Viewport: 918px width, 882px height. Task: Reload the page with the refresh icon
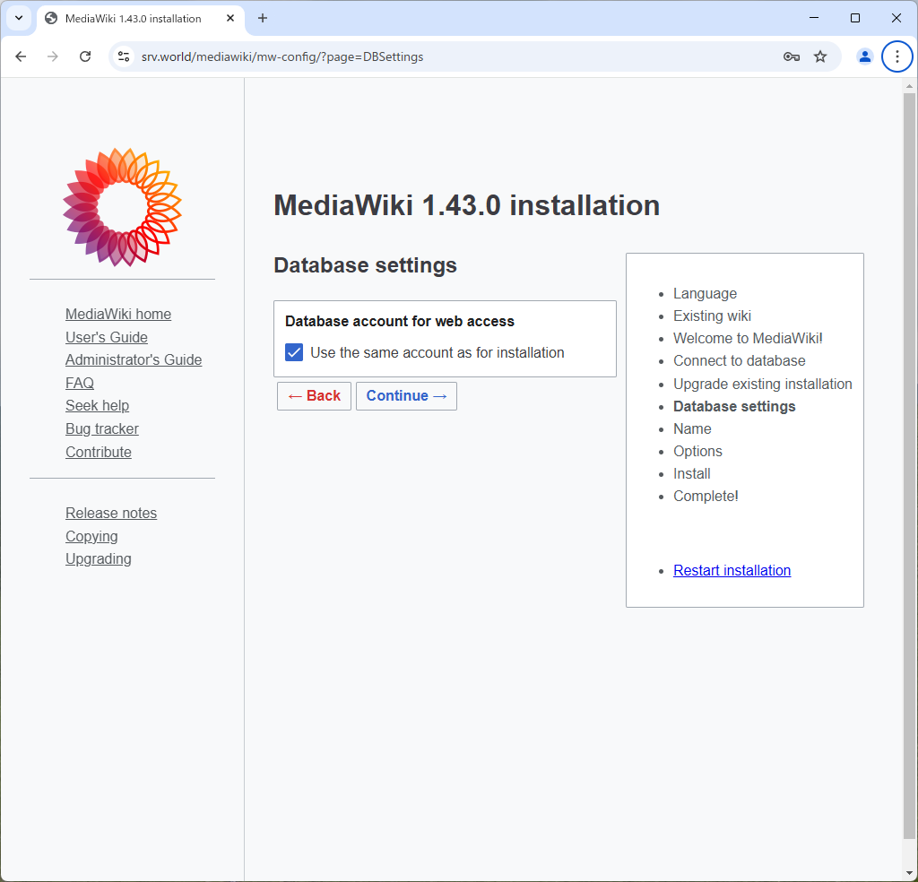(85, 56)
